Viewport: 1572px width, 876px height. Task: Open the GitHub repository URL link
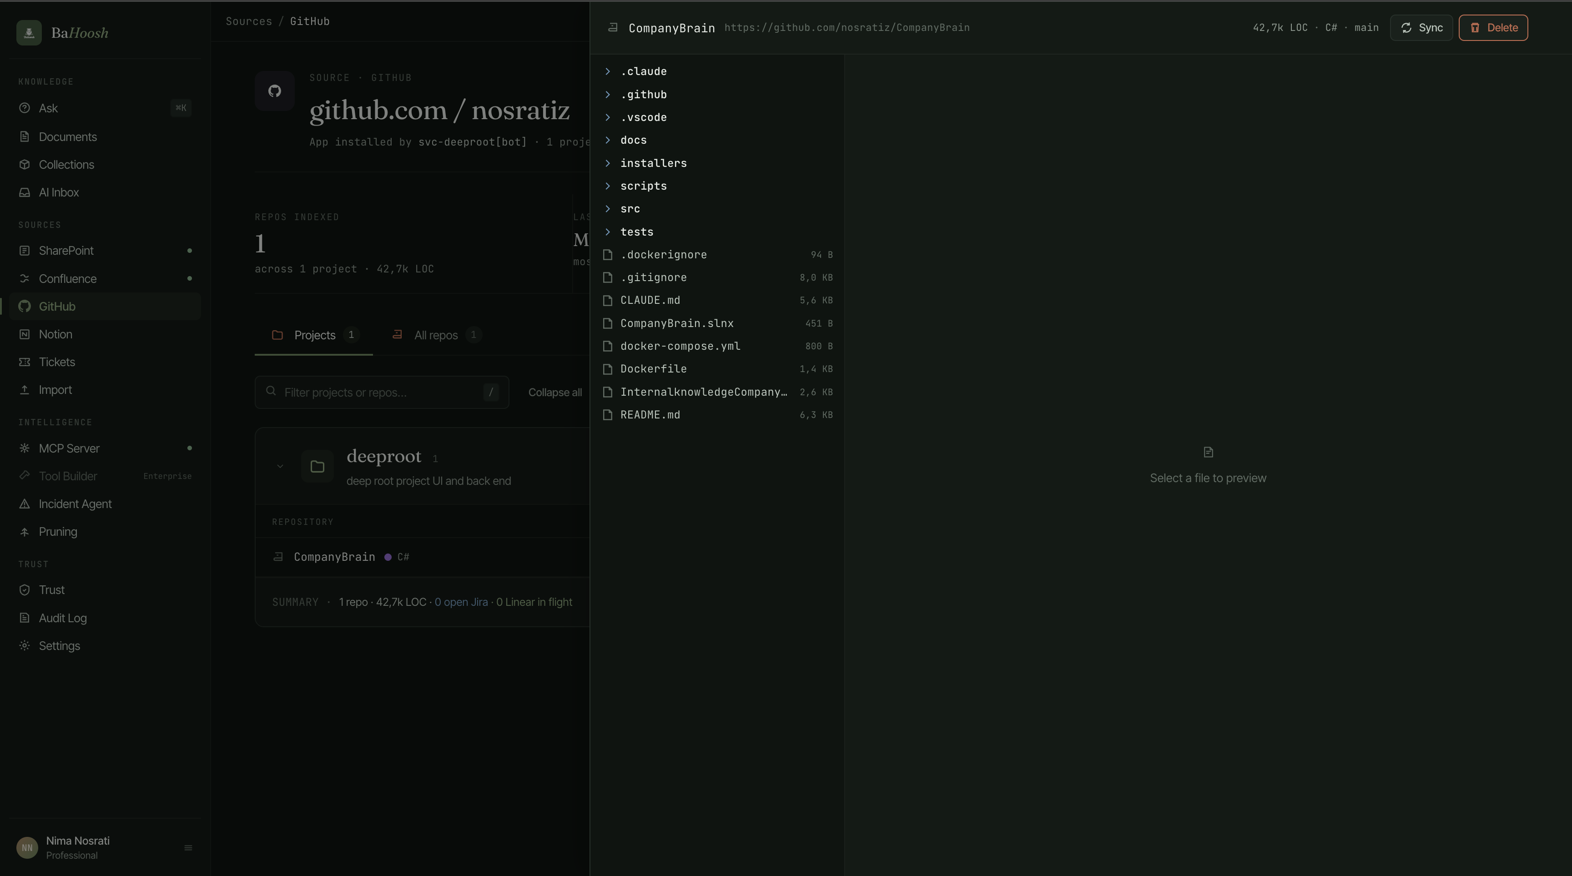[846, 27]
